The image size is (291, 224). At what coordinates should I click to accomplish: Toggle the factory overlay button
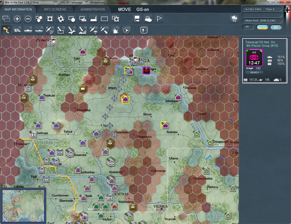tap(93, 19)
